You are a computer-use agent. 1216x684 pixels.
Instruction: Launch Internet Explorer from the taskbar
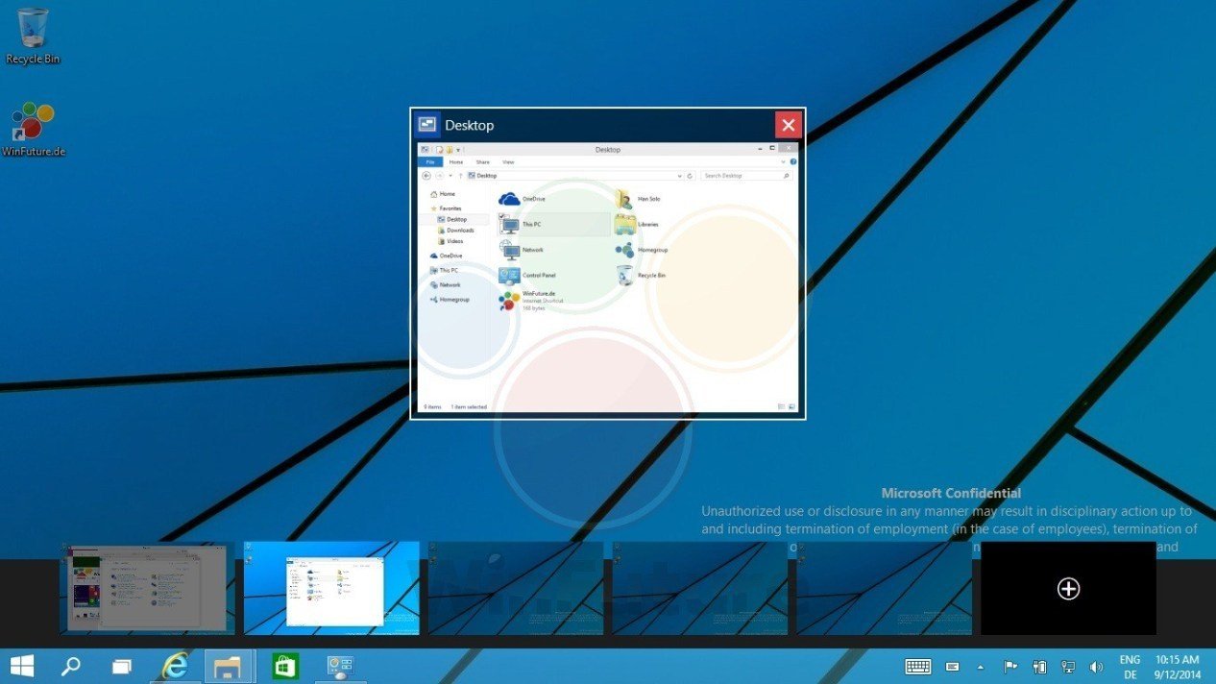pyautogui.click(x=175, y=666)
